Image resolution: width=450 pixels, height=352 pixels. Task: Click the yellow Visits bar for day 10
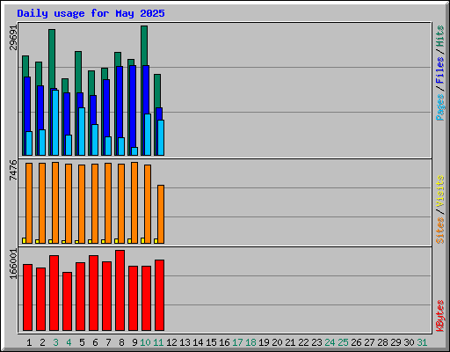coord(142,241)
